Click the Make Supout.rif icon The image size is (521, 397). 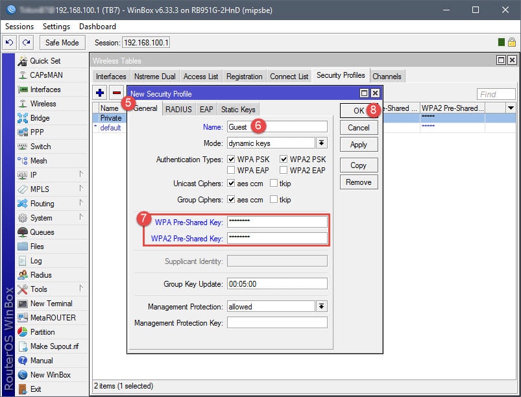click(23, 346)
